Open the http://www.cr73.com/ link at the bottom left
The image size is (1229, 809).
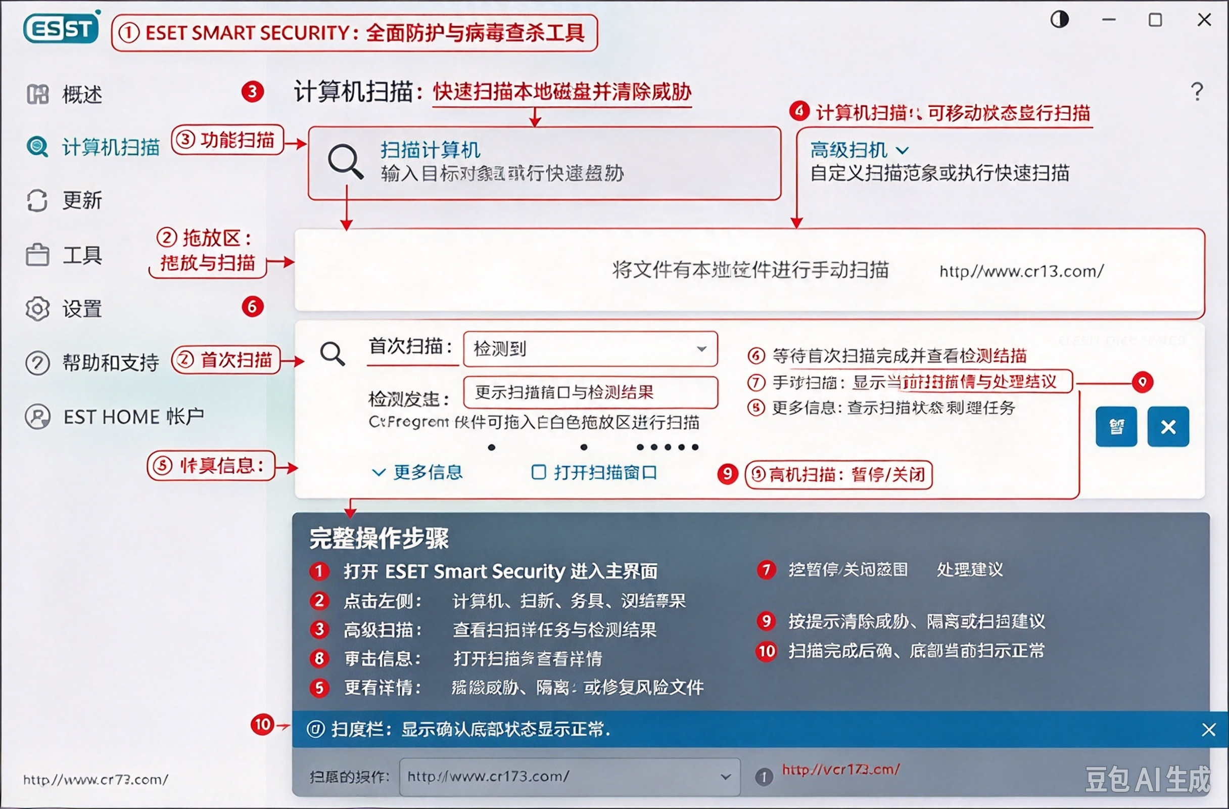pyautogui.click(x=96, y=779)
